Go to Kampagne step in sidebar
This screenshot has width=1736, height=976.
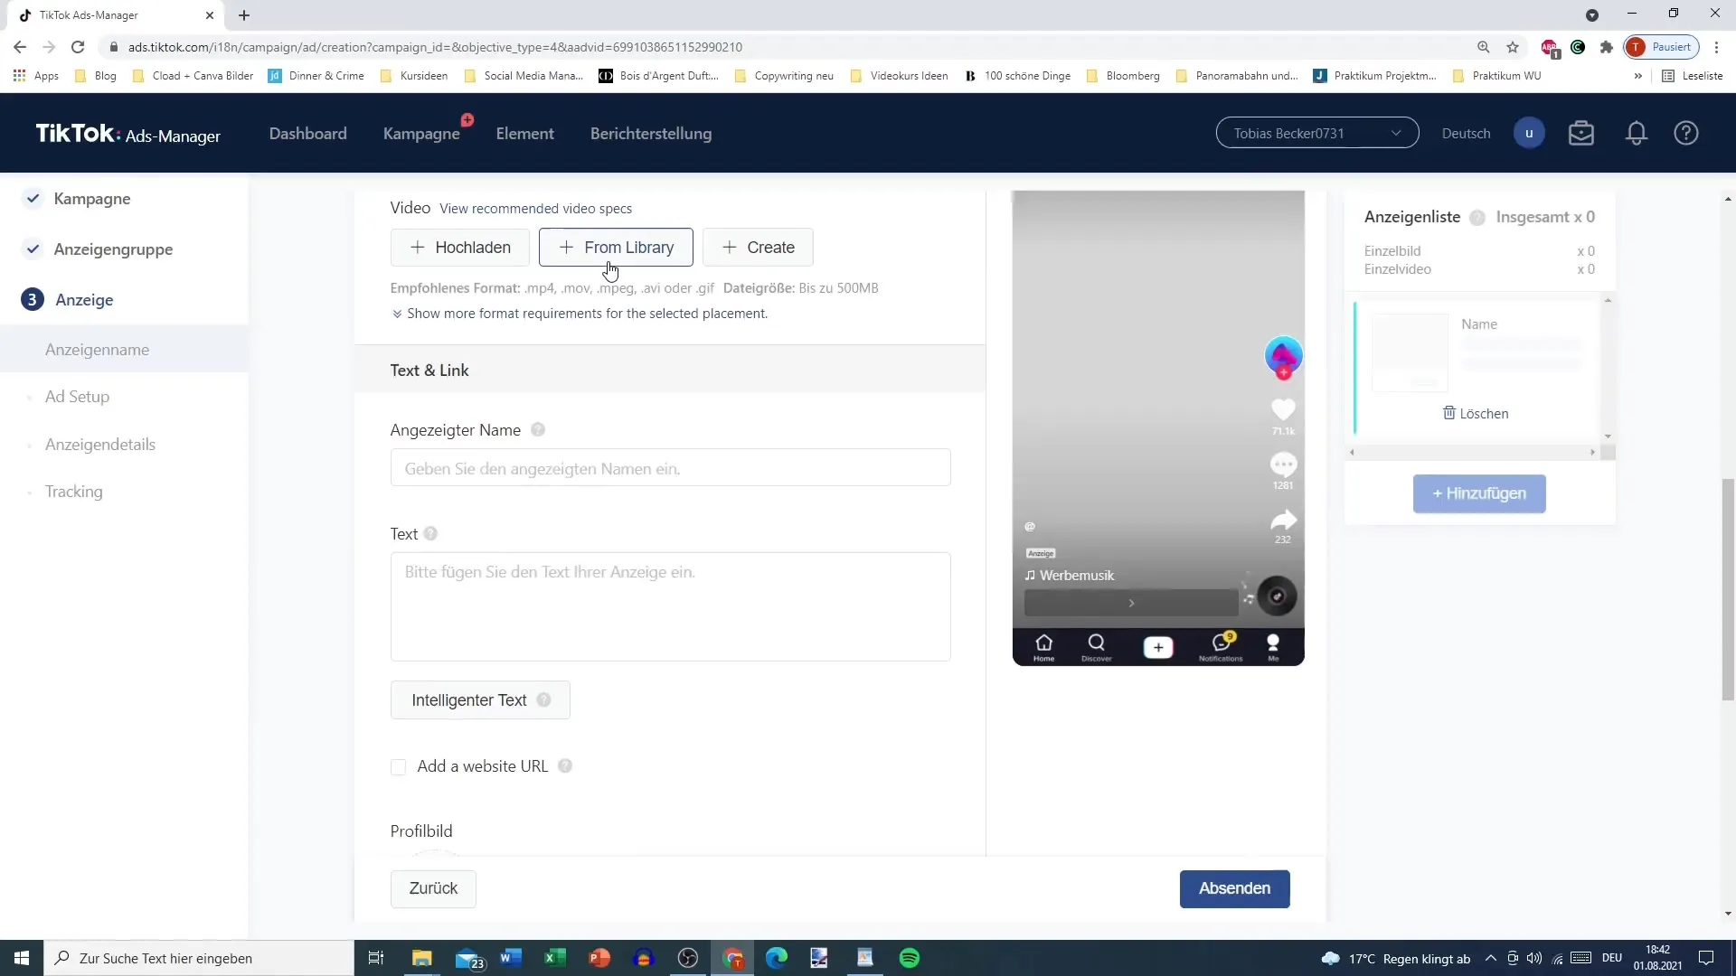tap(92, 199)
